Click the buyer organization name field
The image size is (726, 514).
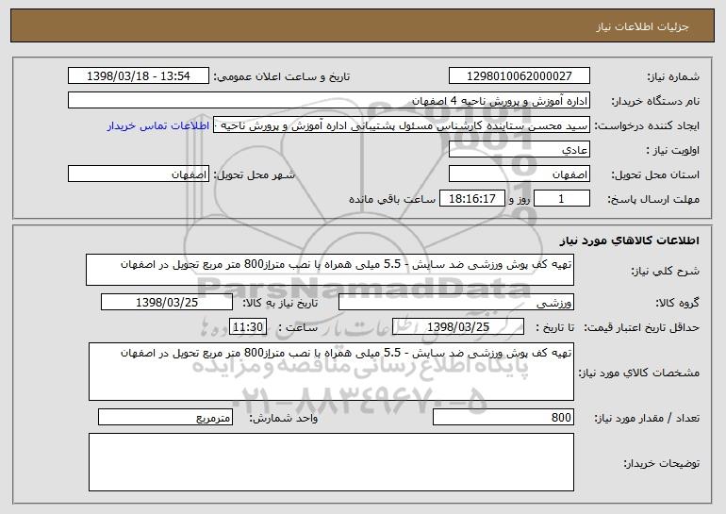[x=329, y=100]
